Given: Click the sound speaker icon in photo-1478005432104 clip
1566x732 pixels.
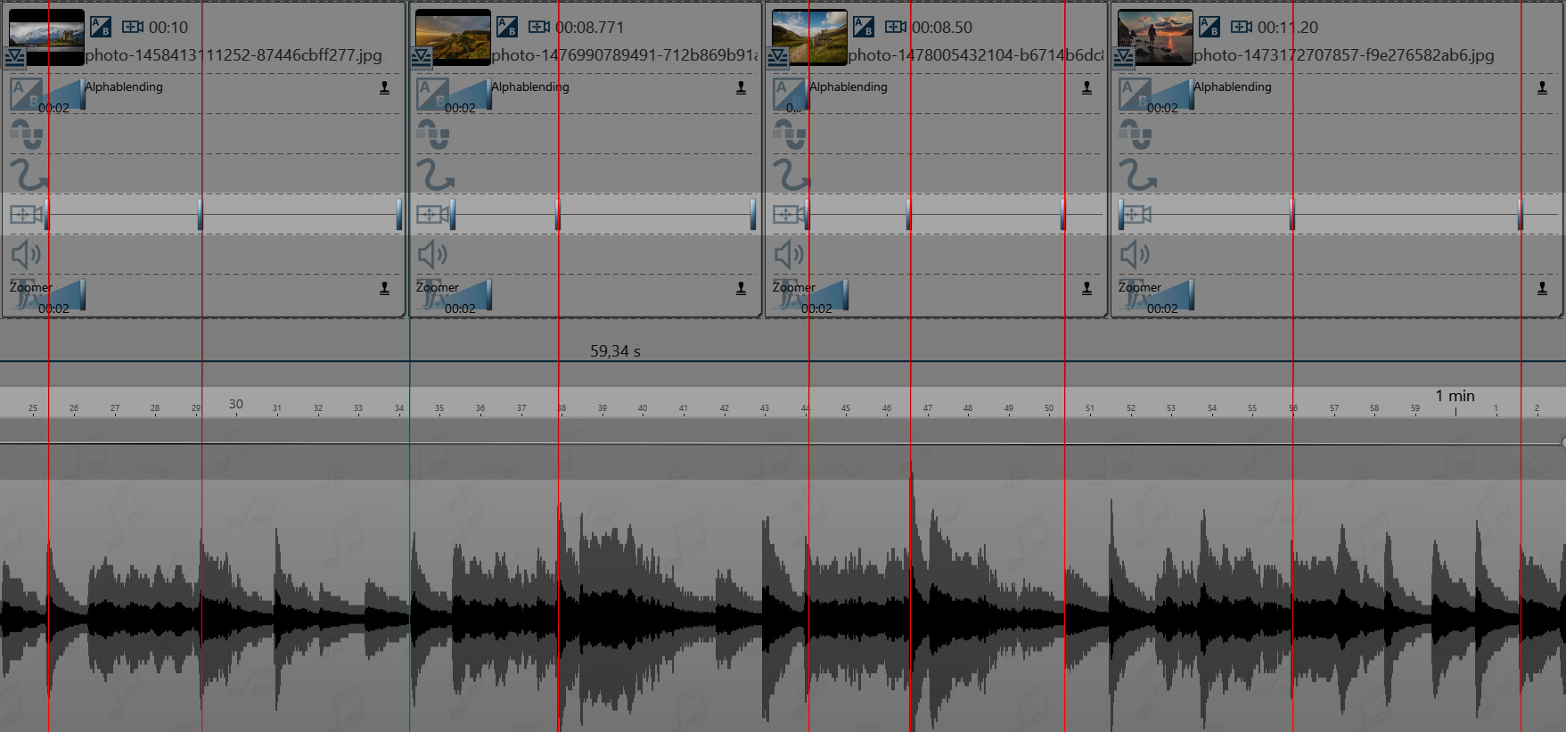Looking at the screenshot, I should (789, 255).
